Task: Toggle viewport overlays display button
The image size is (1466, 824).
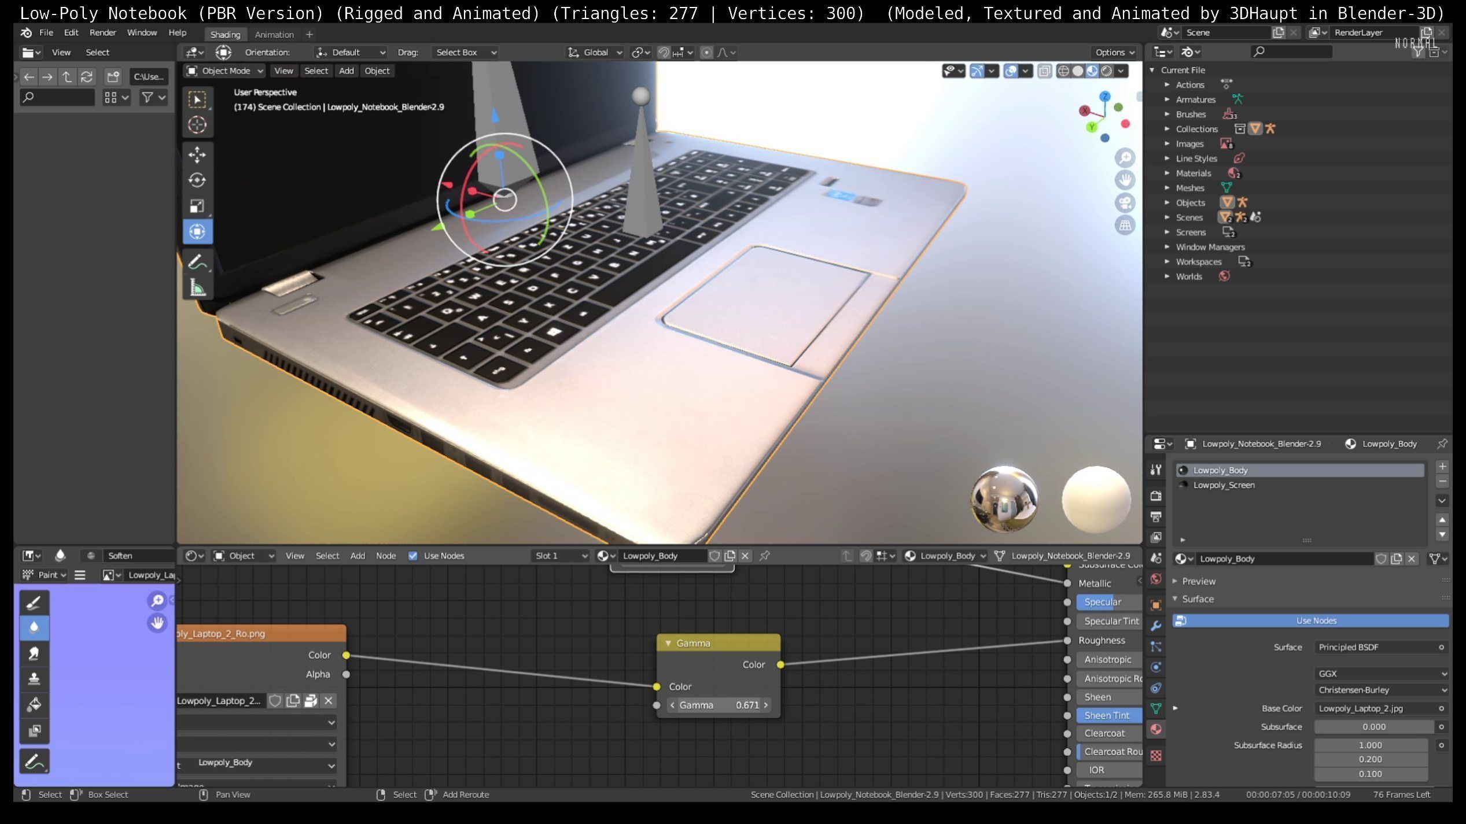Action: pyautogui.click(x=1010, y=71)
